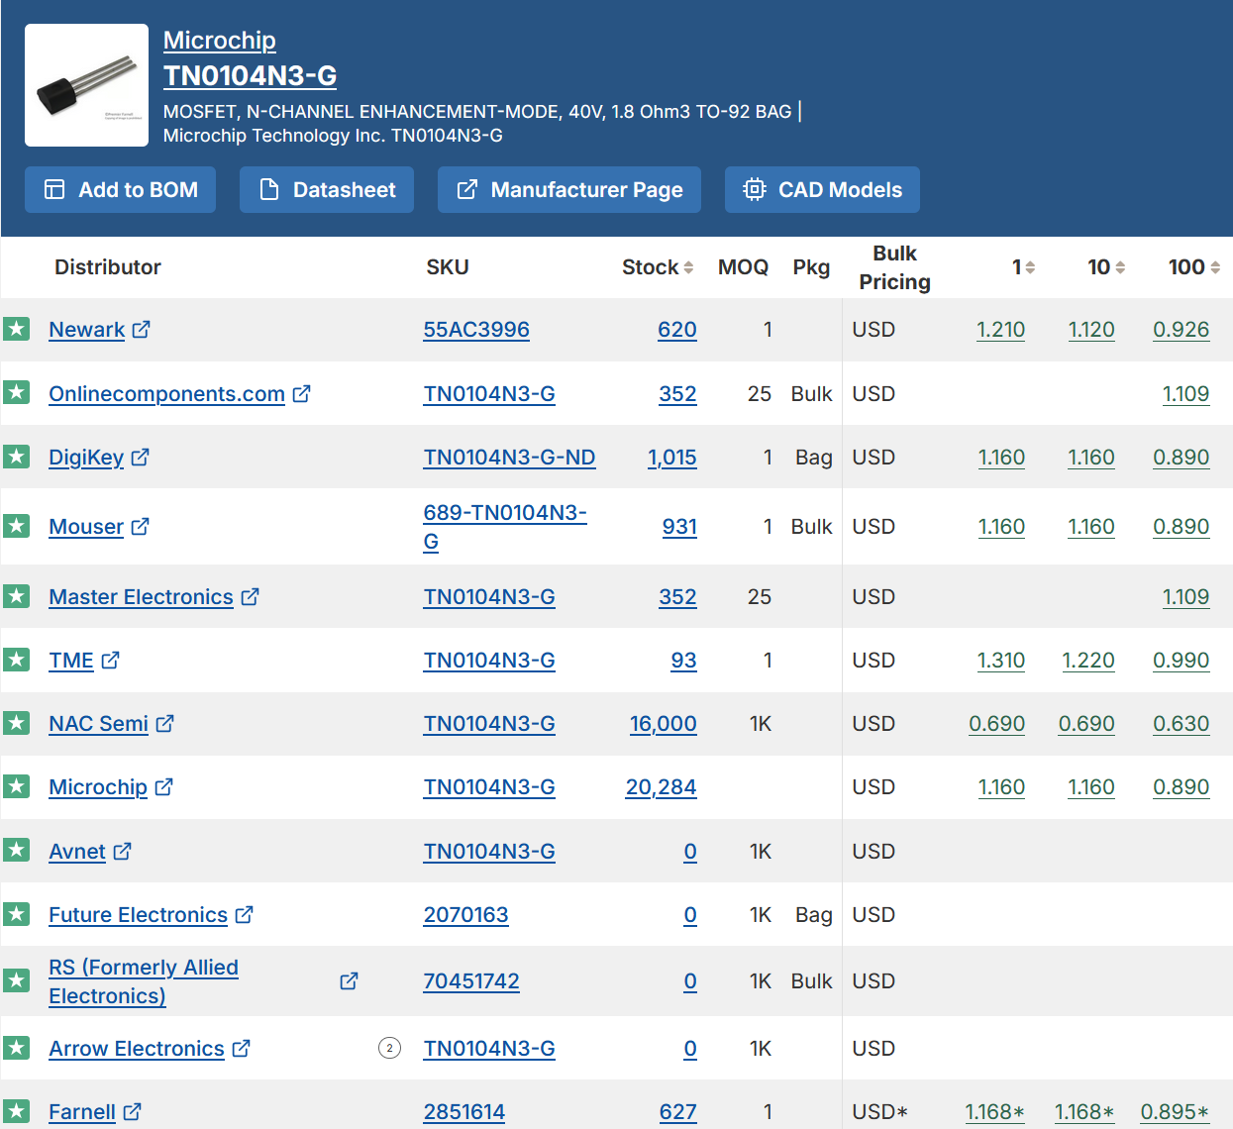Click Onlinecomponents.com price 1.109

coord(1186,394)
